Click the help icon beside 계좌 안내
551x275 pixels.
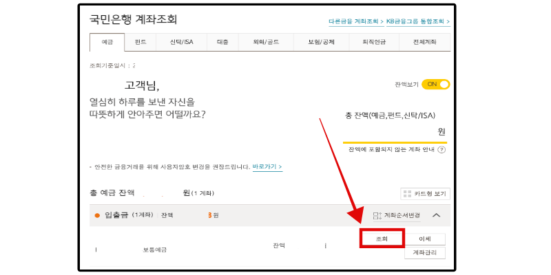coord(441,150)
